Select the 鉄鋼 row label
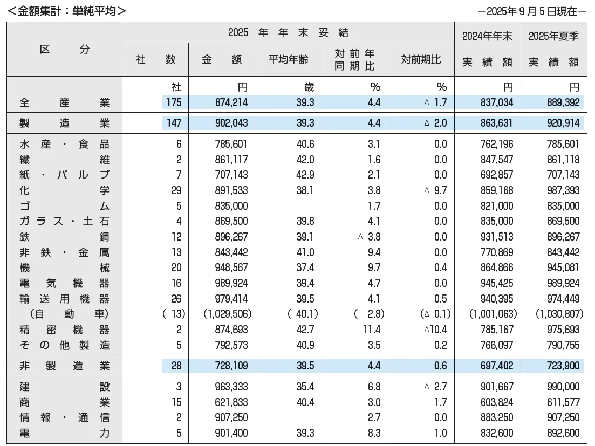This screenshot has height=446, width=595. point(64,237)
